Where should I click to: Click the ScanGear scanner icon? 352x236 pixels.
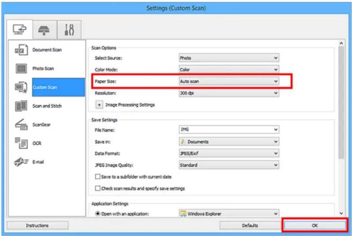[x=21, y=124]
